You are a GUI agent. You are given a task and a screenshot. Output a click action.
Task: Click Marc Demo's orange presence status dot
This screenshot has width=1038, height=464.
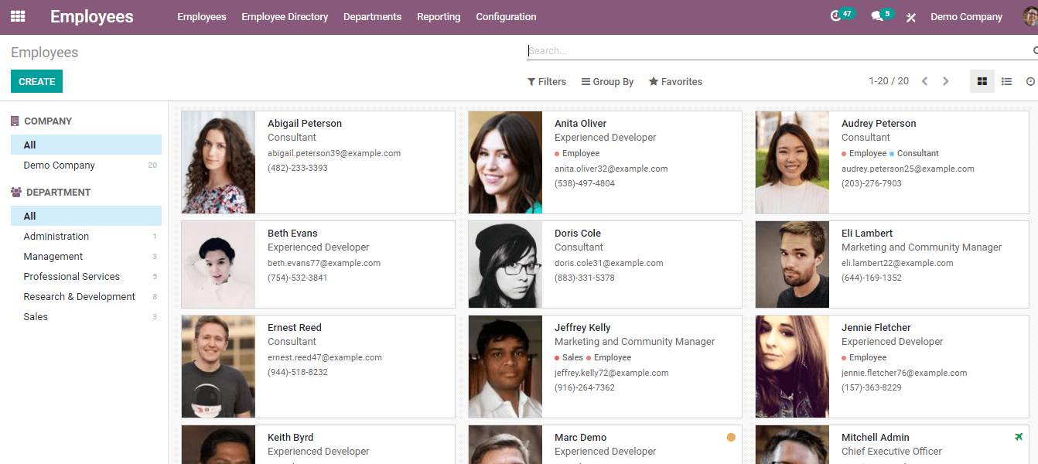(731, 438)
